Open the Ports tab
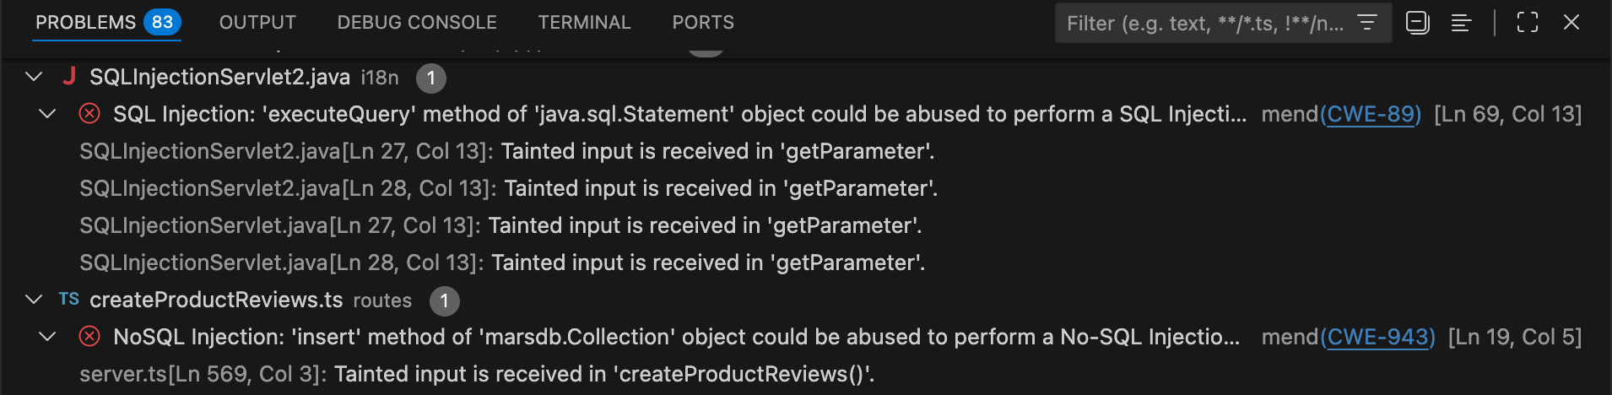 pos(703,23)
